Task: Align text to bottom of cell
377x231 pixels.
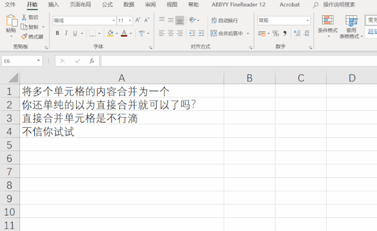Action: click(179, 21)
